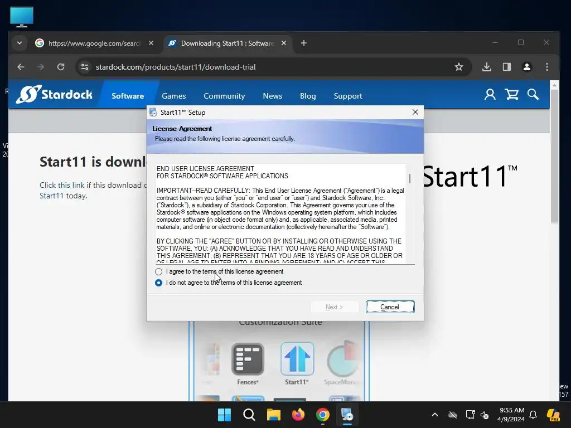Open the Chrome tab search dropdown
Screen dimensions: 571x428
[20, 43]
